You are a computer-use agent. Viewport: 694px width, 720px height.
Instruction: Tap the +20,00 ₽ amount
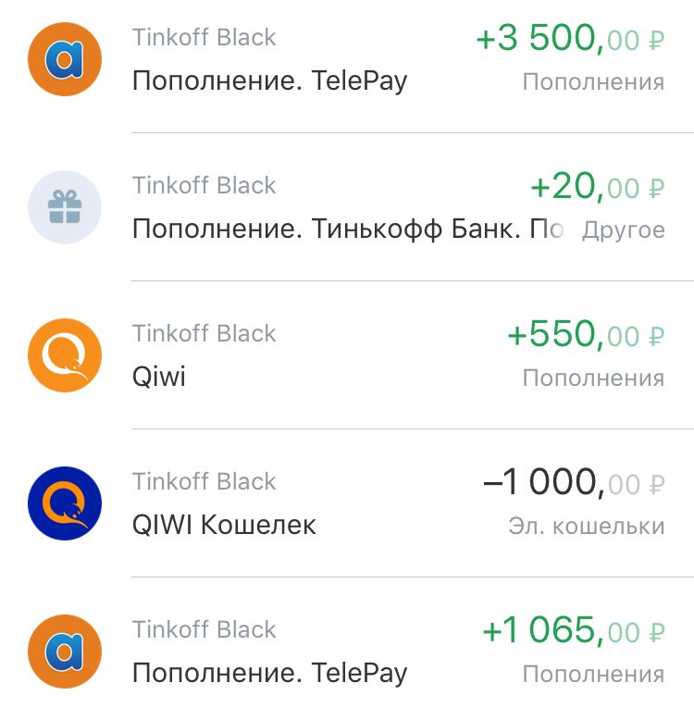(x=597, y=187)
